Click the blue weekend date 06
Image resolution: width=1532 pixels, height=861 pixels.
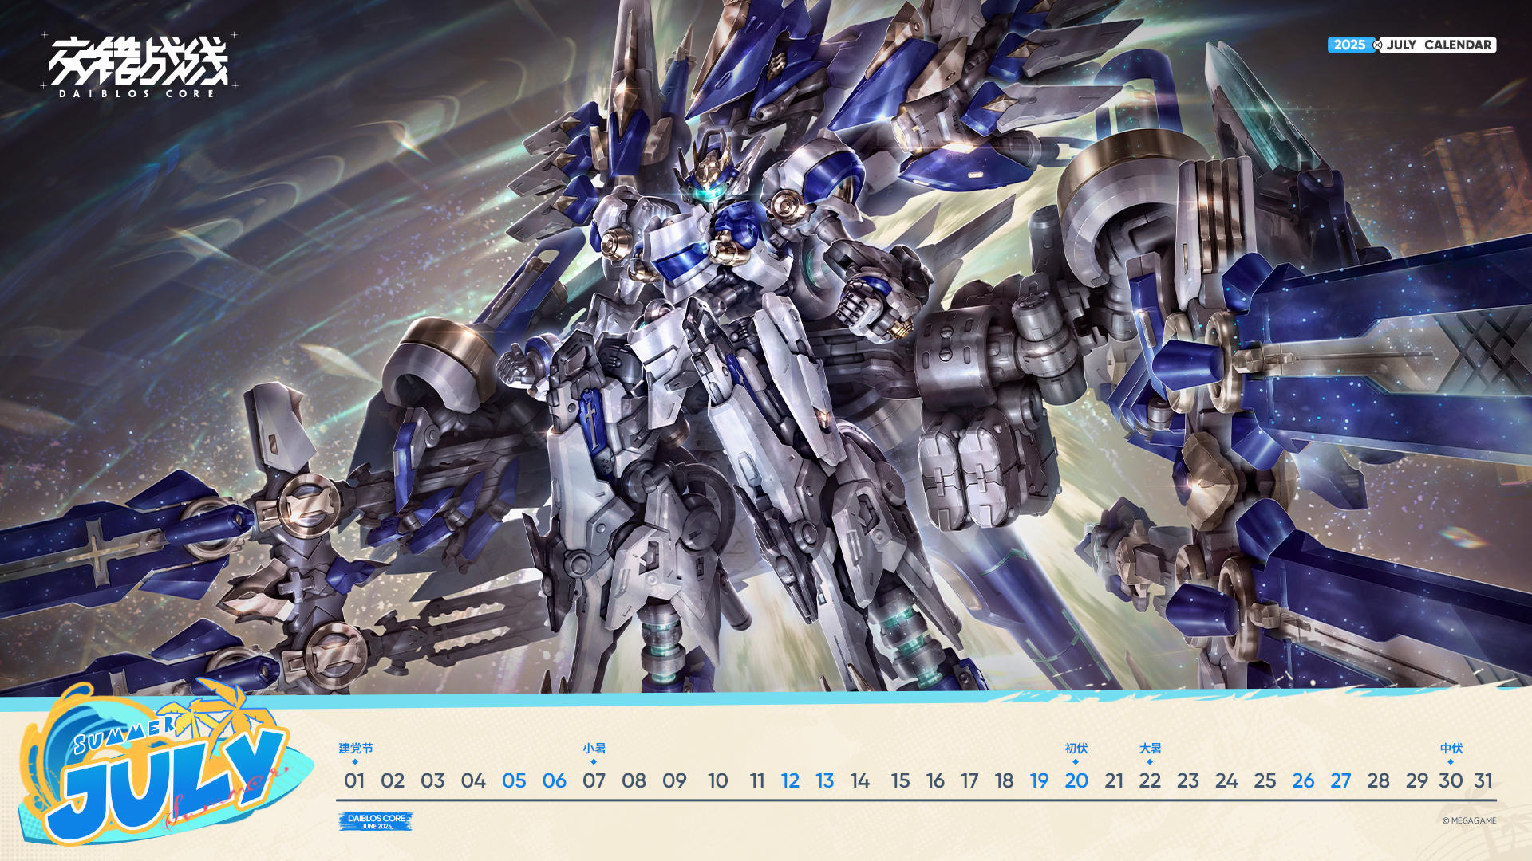tap(555, 780)
